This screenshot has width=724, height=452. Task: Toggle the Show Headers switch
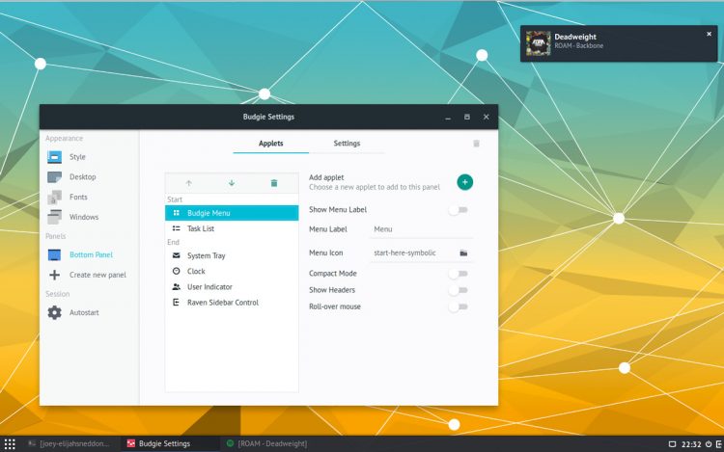point(458,290)
